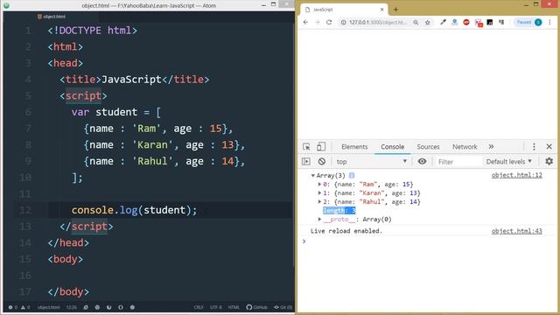Click the highlighted length: 3 property

(x=339, y=211)
